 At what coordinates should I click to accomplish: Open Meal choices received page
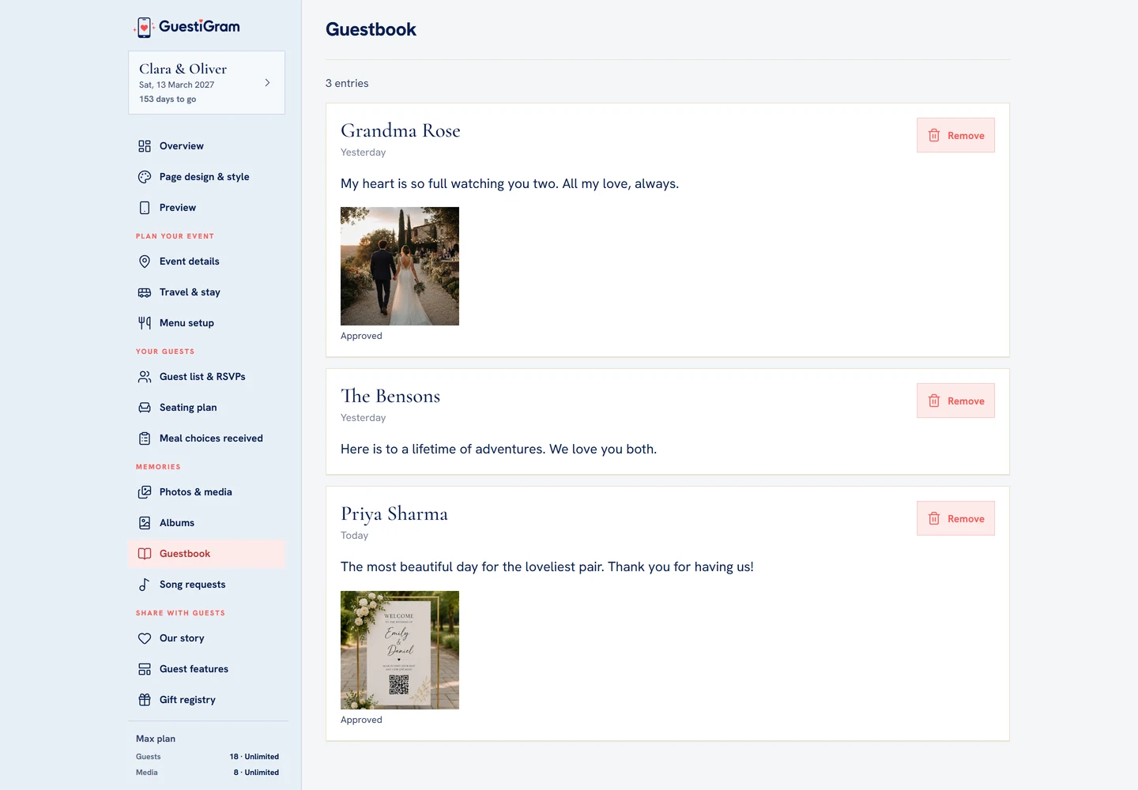pyautogui.click(x=207, y=438)
